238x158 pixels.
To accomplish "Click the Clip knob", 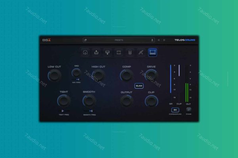I will (152, 101).
